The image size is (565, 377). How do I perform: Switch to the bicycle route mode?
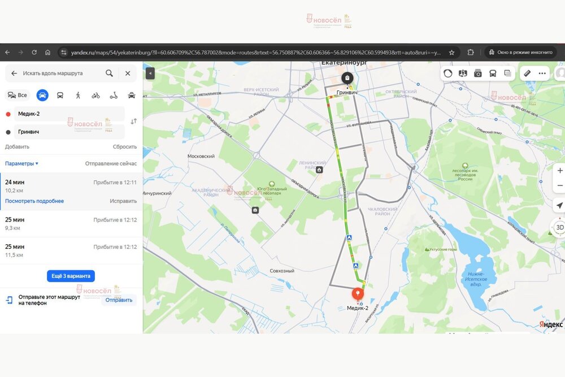95,95
